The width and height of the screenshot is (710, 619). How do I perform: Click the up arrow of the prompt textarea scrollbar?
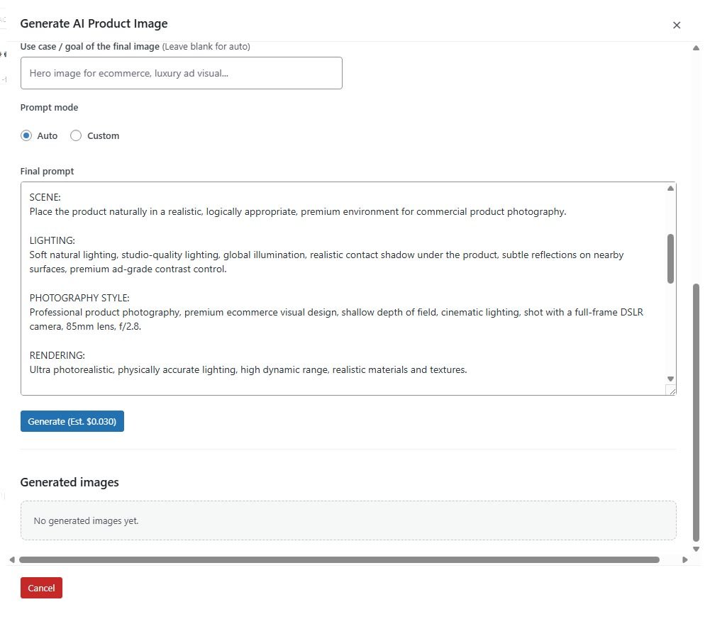tap(670, 189)
